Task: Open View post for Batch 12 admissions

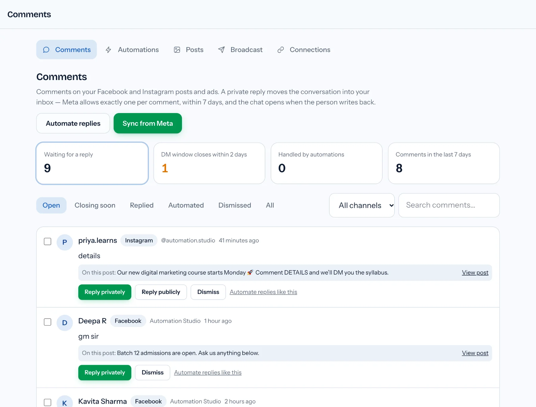Action: pos(475,353)
